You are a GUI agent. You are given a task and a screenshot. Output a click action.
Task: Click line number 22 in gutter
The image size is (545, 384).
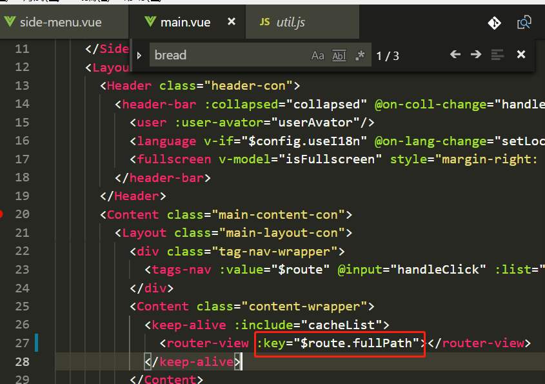tap(22, 251)
